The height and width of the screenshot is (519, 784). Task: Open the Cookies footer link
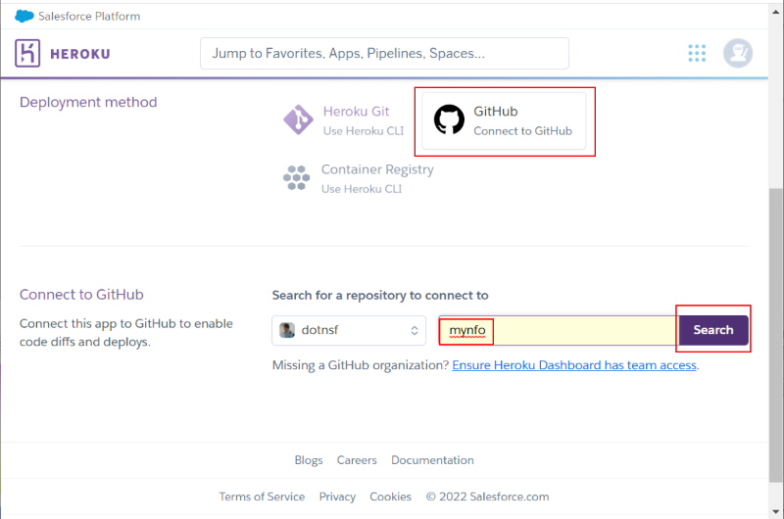point(390,496)
